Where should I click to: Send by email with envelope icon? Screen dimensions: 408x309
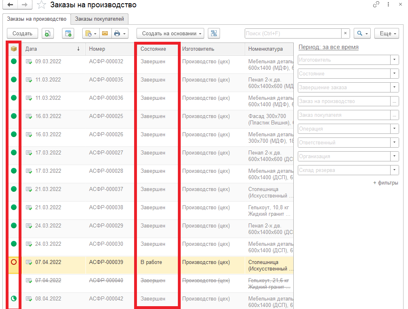tap(105, 33)
